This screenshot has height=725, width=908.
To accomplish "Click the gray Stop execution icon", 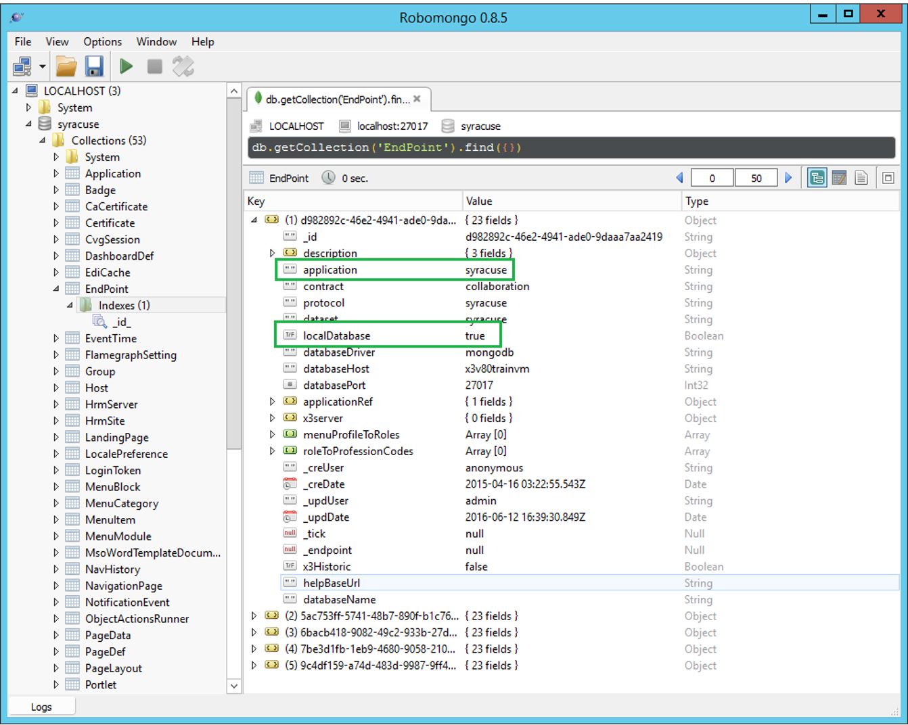I will tap(155, 66).
